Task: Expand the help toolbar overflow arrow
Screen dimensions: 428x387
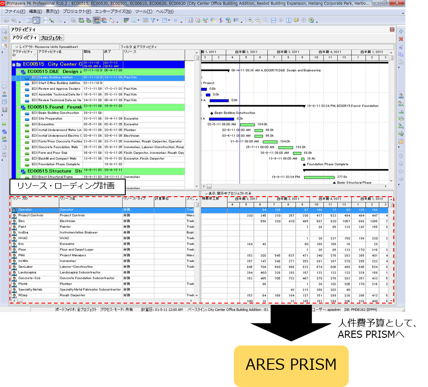Action: click(x=317, y=22)
